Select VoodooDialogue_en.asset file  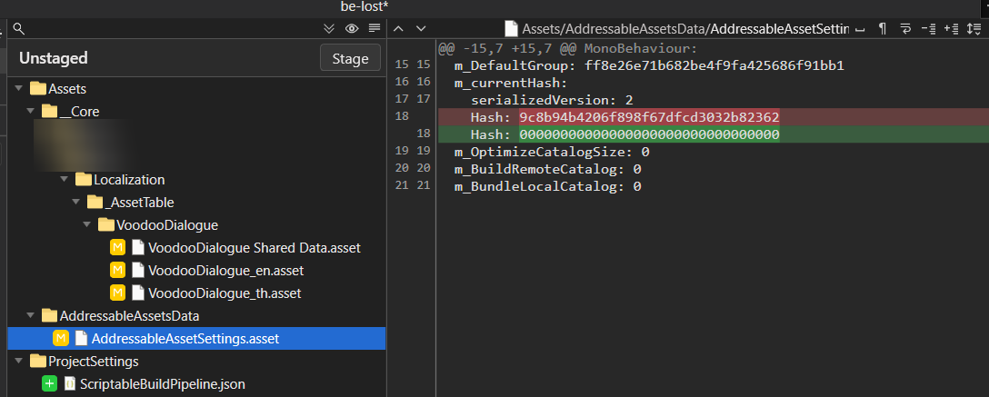point(225,271)
